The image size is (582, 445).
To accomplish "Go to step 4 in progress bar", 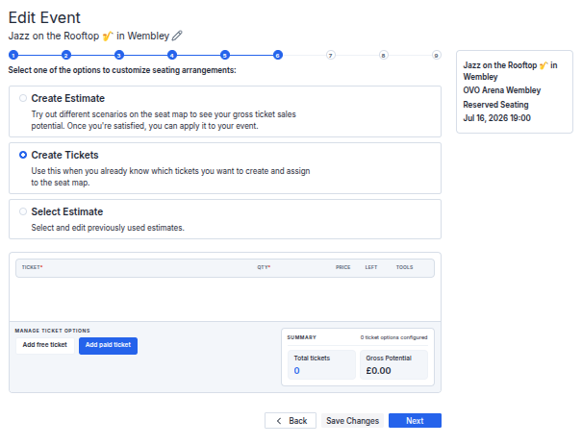I will tap(172, 55).
